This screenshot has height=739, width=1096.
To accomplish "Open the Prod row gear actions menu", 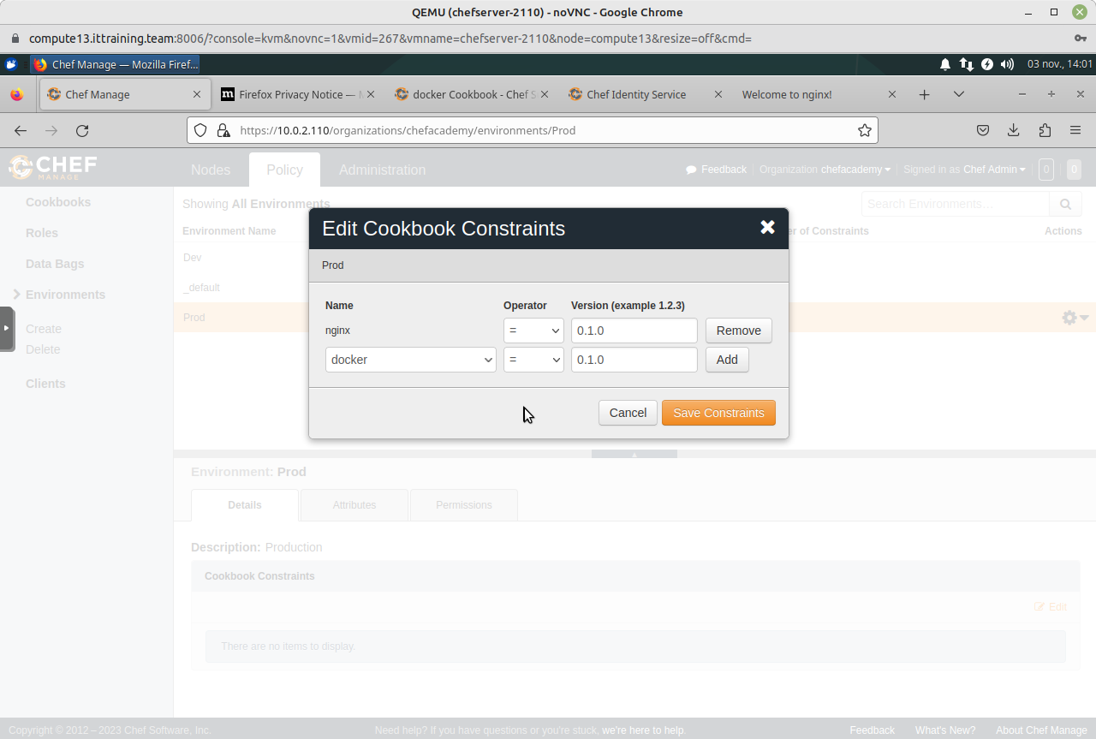I will (1075, 318).
